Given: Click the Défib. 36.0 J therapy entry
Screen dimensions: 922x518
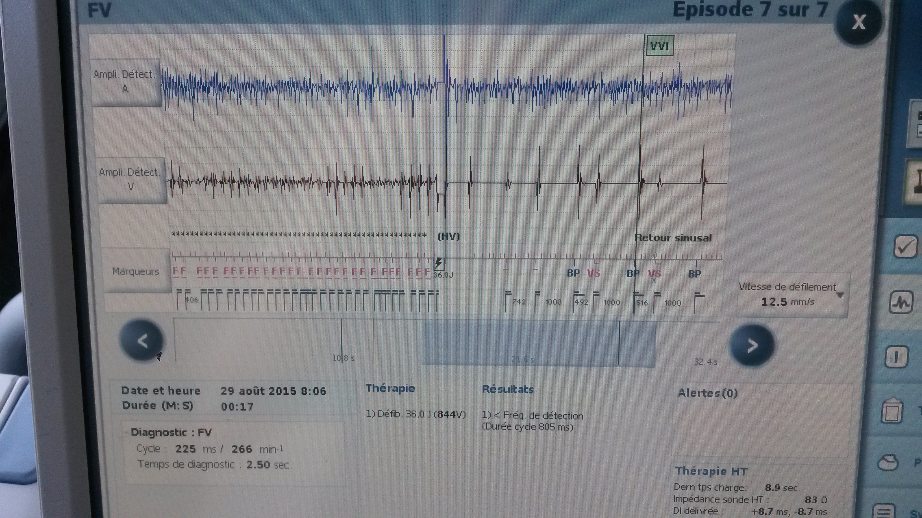Looking at the screenshot, I should pos(415,414).
